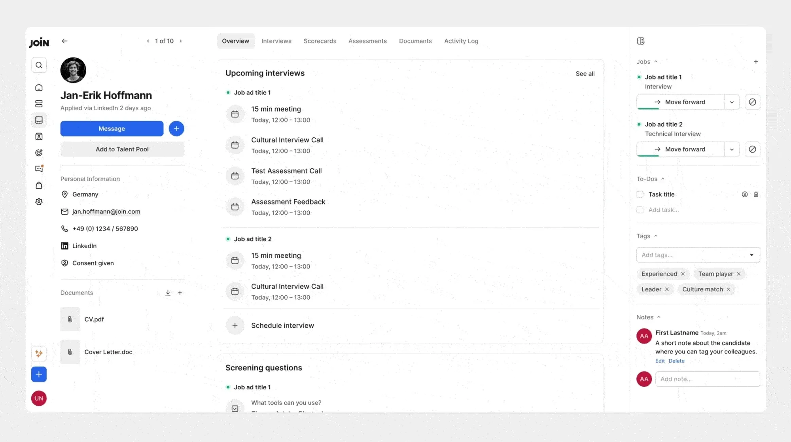Check the Task title checkbox
The width and height of the screenshot is (791, 442).
pyautogui.click(x=640, y=195)
